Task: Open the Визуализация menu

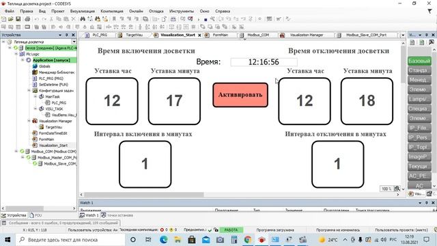Action: click(83, 11)
